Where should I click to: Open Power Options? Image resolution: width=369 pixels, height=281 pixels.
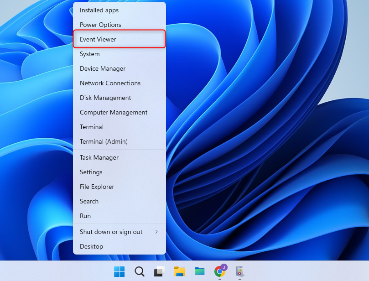pos(100,25)
